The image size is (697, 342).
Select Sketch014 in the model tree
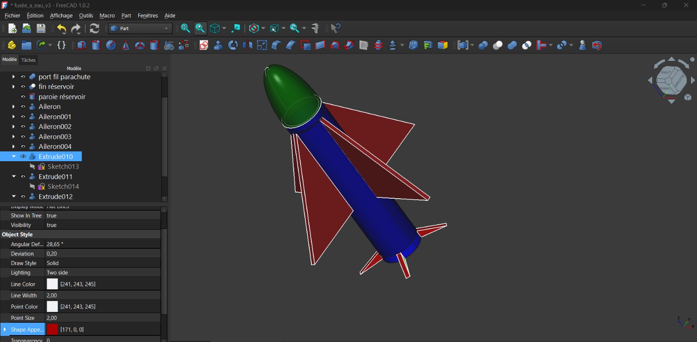(x=63, y=186)
